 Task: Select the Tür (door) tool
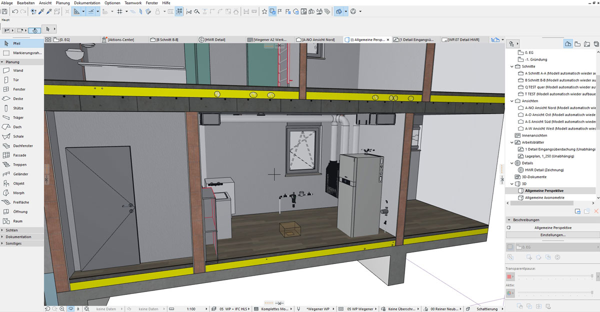click(x=22, y=80)
